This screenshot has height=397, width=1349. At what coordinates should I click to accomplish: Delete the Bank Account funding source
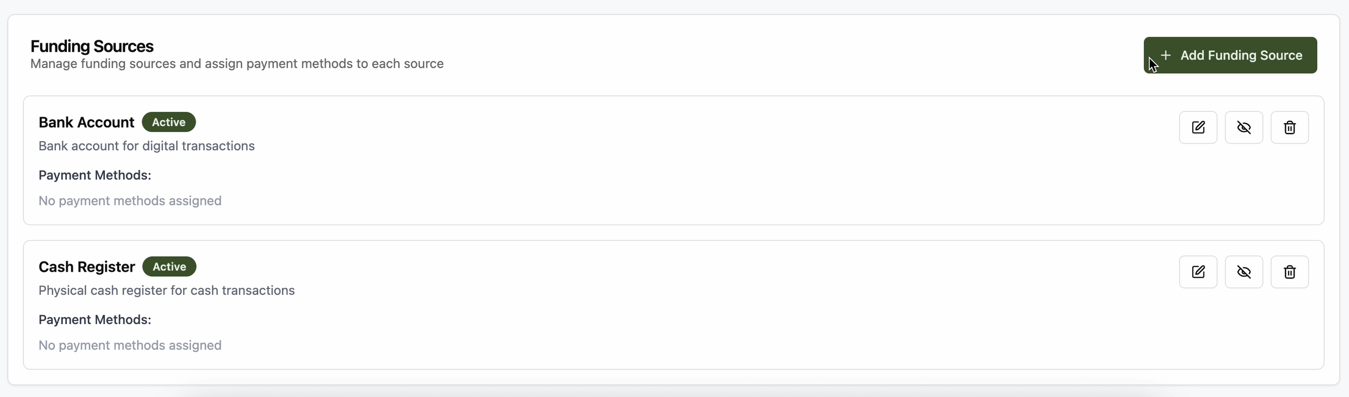[1289, 127]
